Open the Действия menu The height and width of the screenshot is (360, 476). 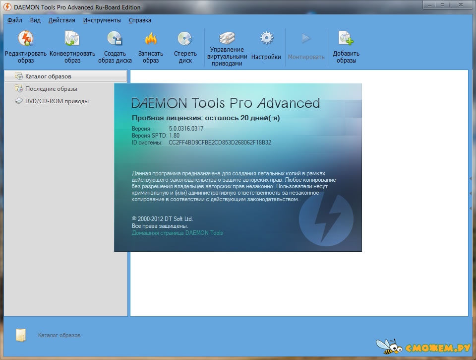[61, 20]
